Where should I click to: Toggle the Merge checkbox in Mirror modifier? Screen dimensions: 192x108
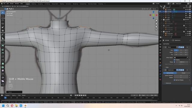coord(174,62)
